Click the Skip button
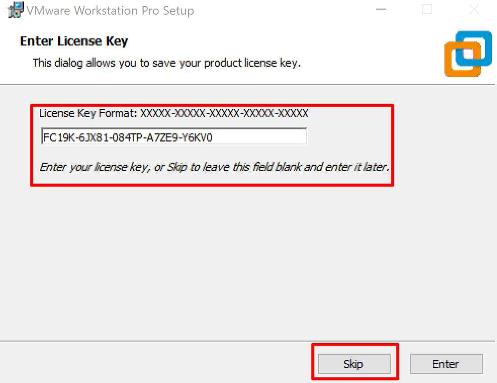Viewport: 497px width, 383px height. pos(353,364)
